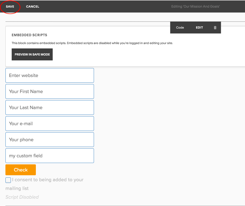
Task: Focus the Your phone input box
Action: pos(50,140)
